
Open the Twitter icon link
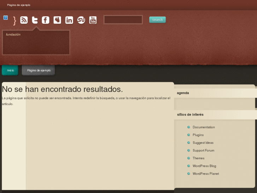(35, 20)
